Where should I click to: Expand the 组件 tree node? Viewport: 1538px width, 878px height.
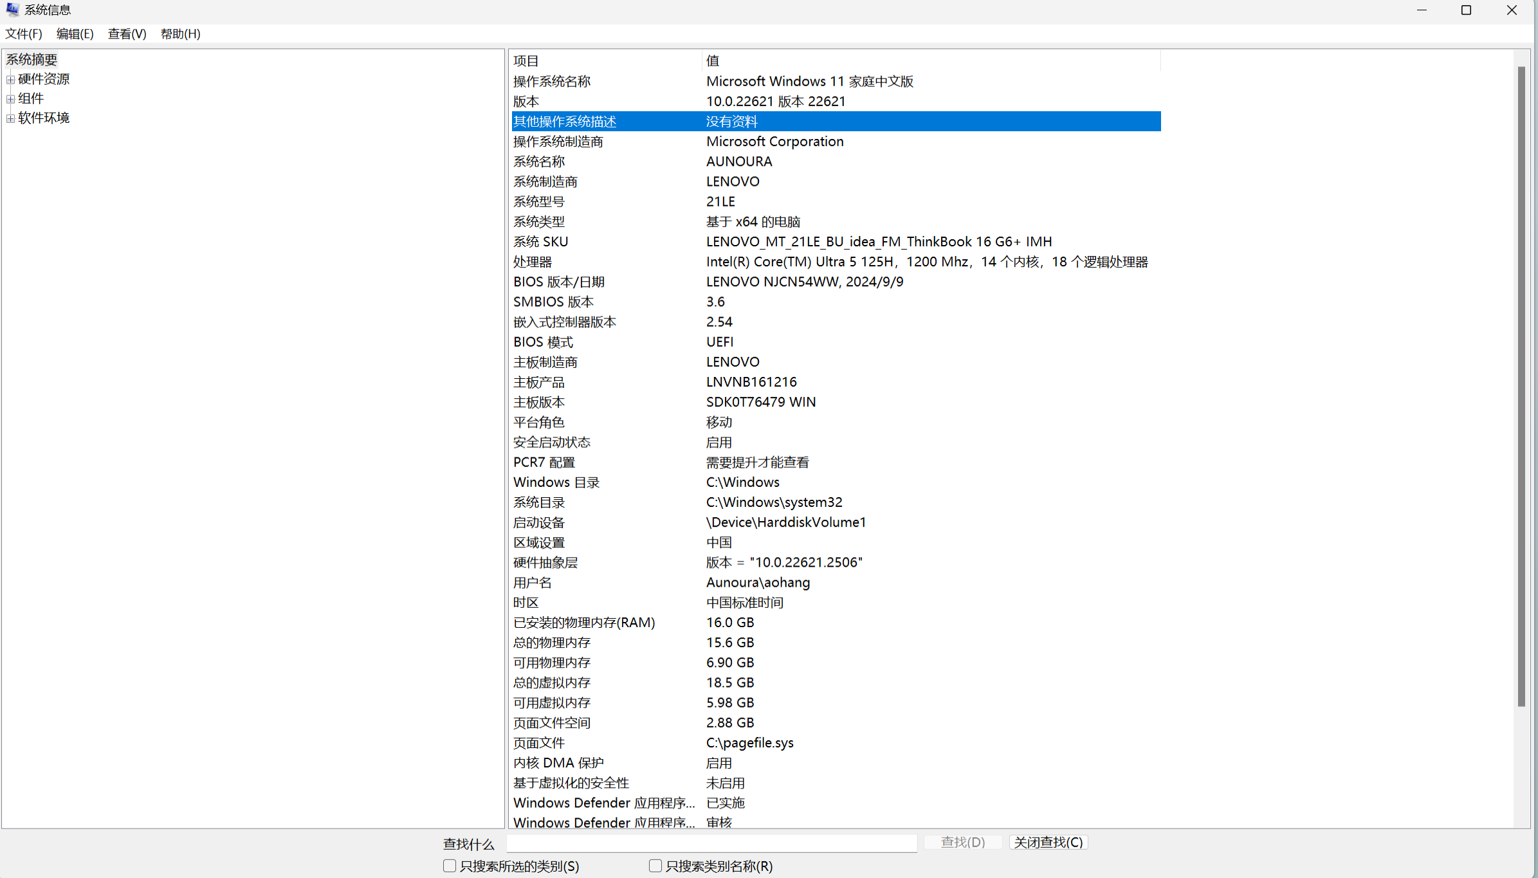pos(10,99)
